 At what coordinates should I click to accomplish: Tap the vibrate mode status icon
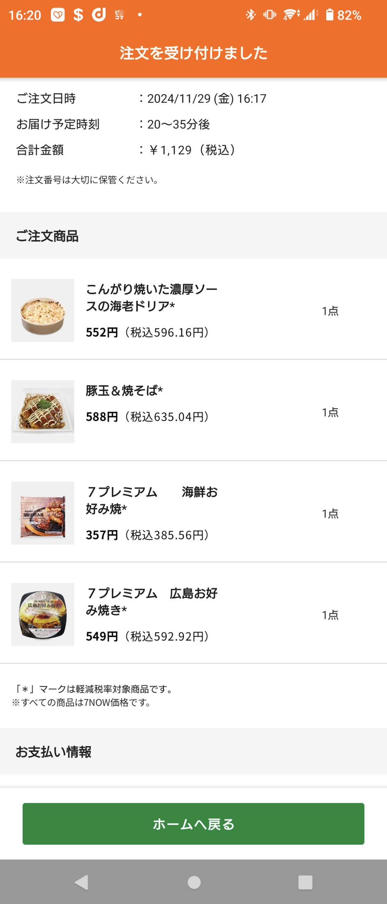click(270, 15)
